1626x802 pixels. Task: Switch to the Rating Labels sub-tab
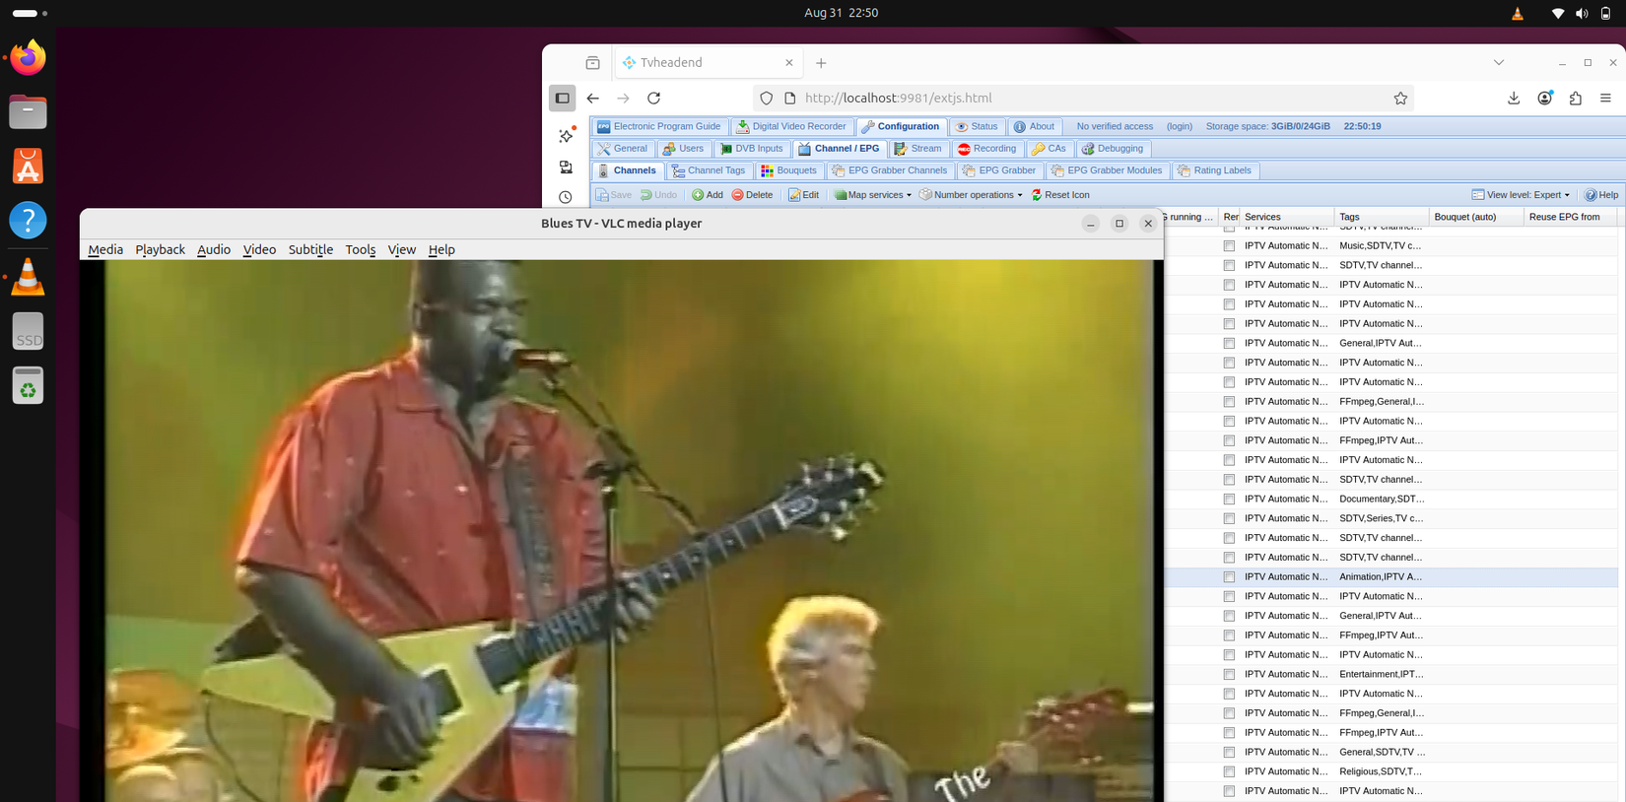(x=1214, y=170)
